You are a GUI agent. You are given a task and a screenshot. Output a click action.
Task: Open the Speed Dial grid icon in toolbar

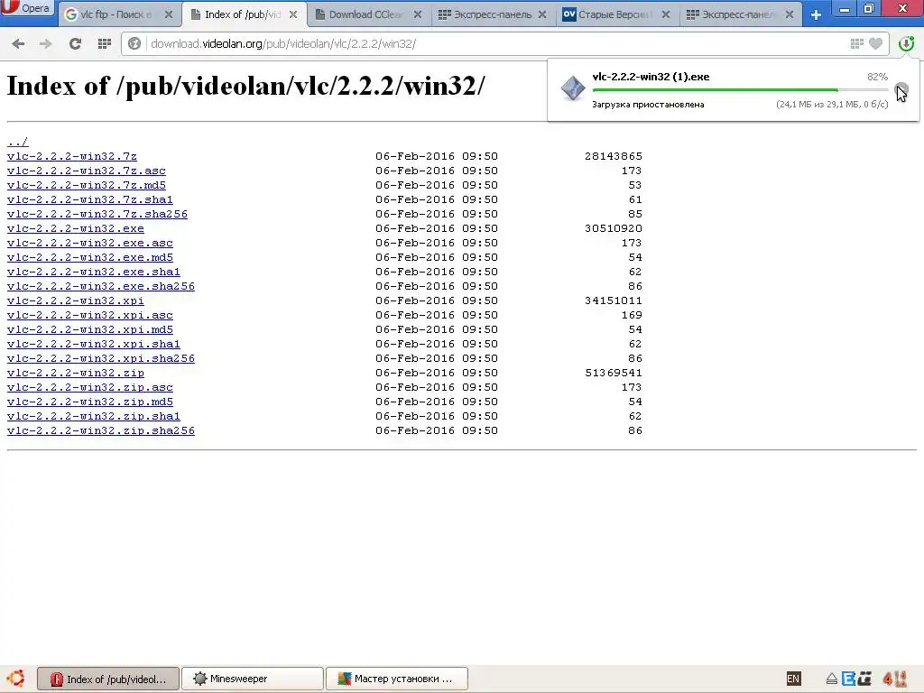coord(105,43)
